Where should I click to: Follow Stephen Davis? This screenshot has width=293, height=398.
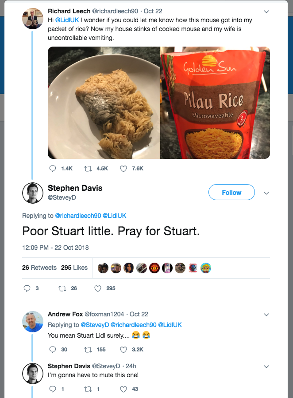tap(231, 193)
